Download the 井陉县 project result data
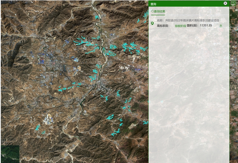 221,25
